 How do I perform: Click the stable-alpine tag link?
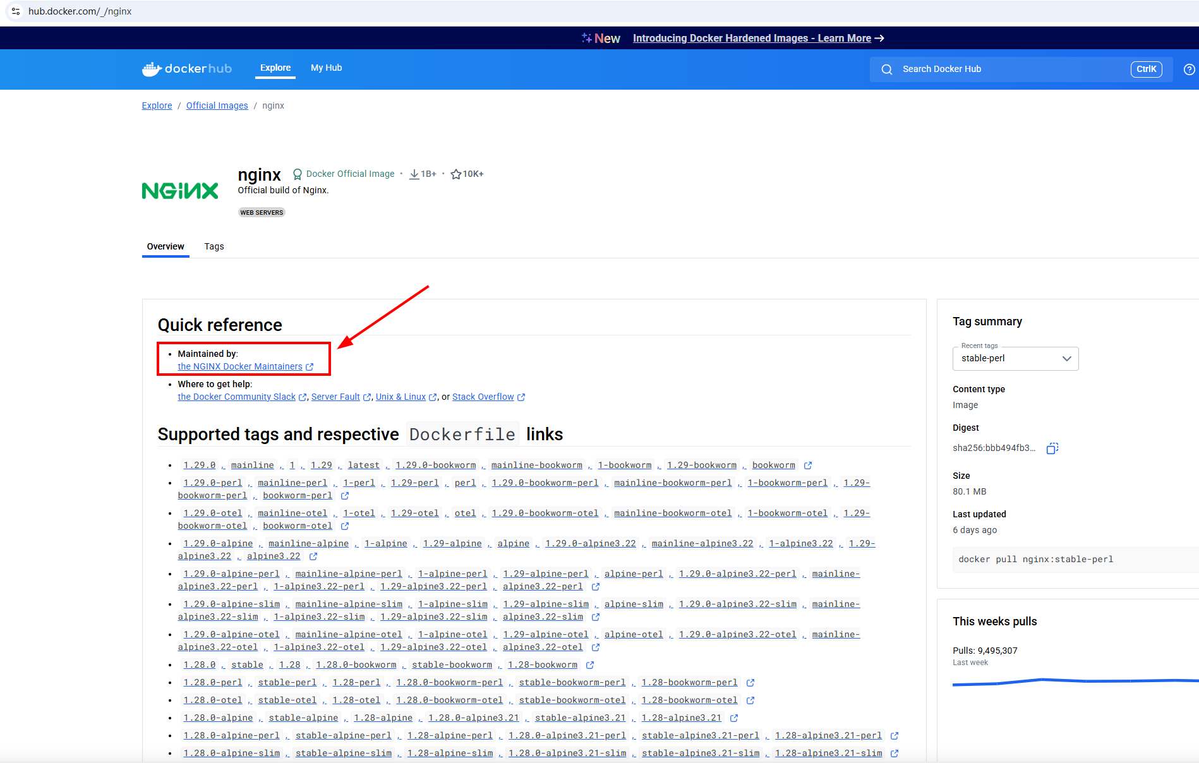tap(303, 718)
